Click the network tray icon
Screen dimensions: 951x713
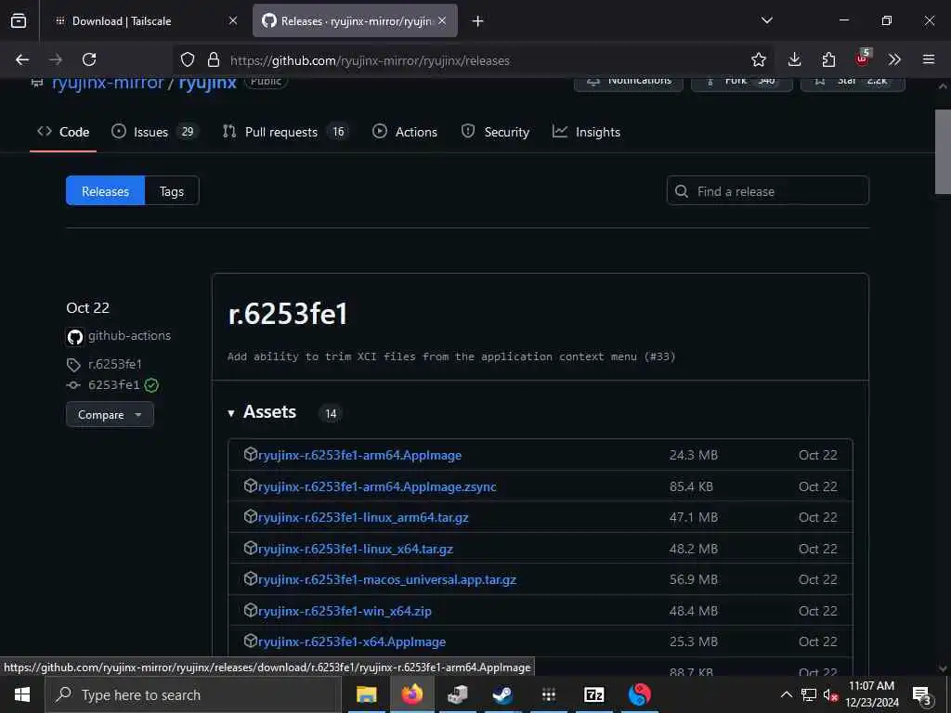[x=809, y=694]
